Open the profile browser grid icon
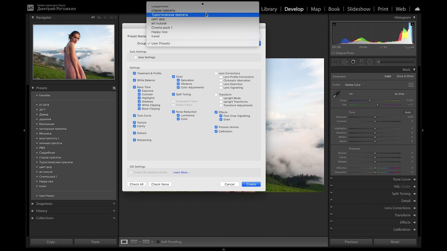Viewport: 447px width, 251px height. (x=411, y=85)
